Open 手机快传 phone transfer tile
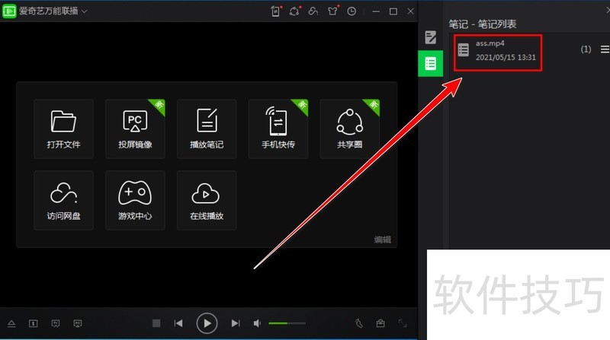This screenshot has width=610, height=340. pyautogui.click(x=278, y=129)
